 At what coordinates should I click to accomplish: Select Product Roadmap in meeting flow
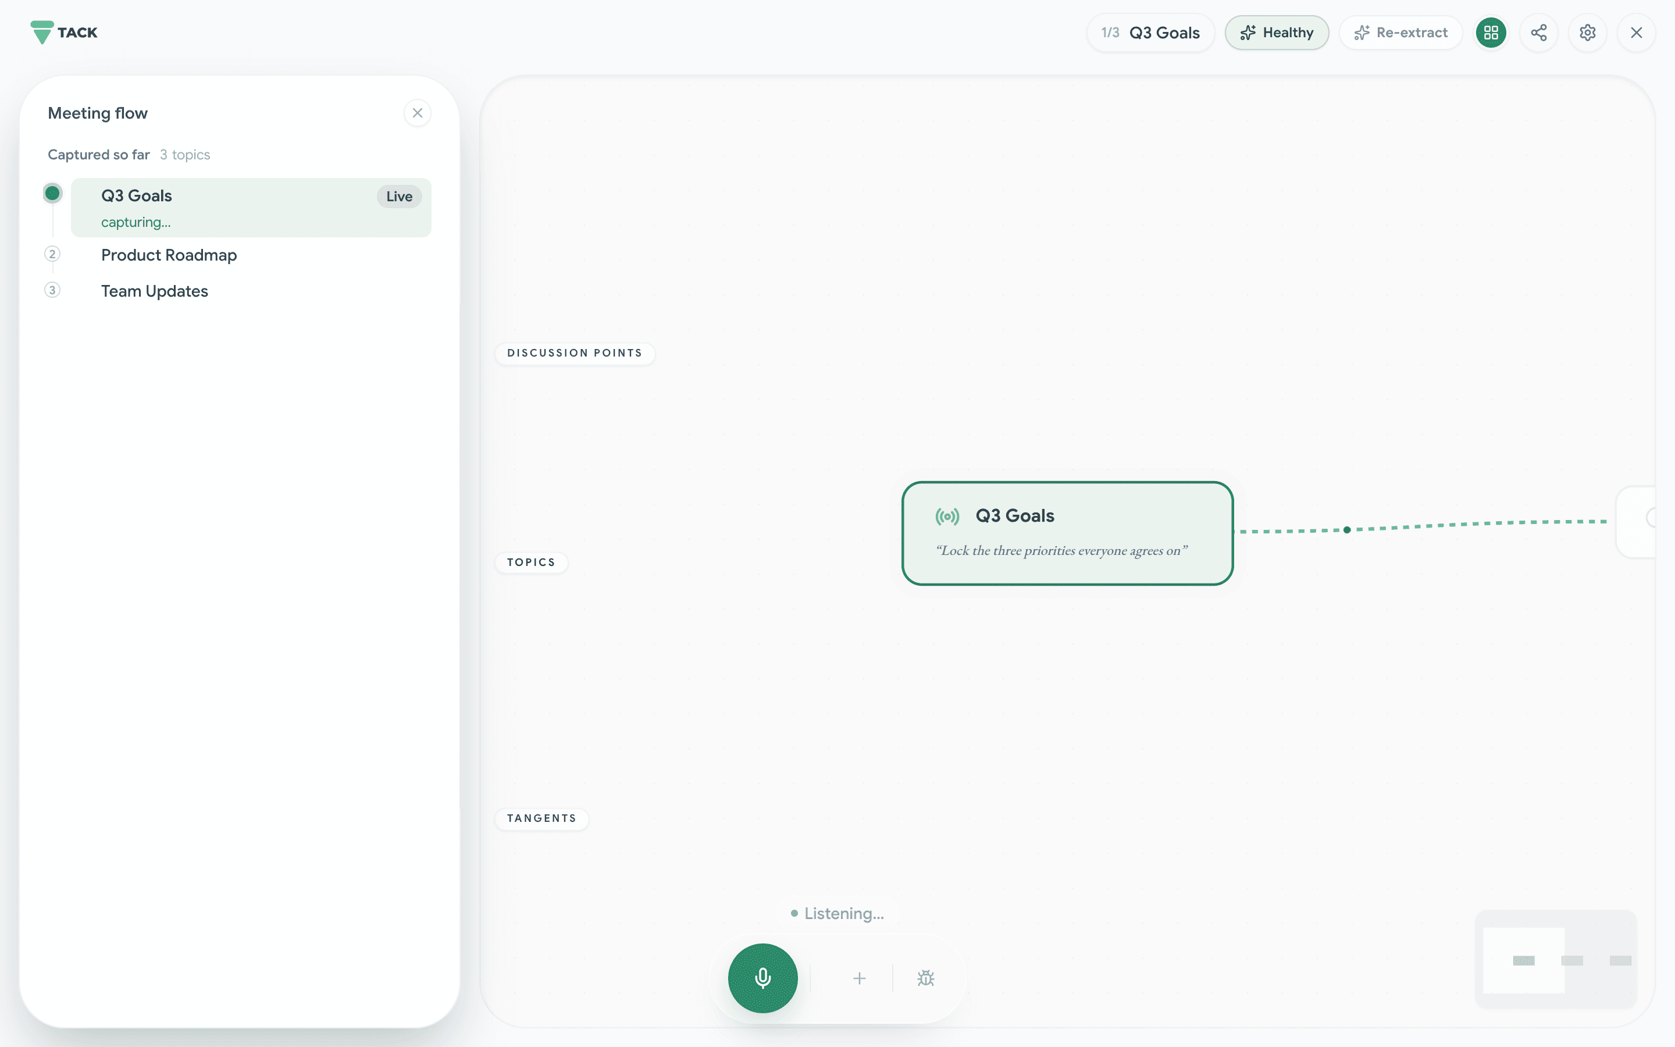point(169,255)
